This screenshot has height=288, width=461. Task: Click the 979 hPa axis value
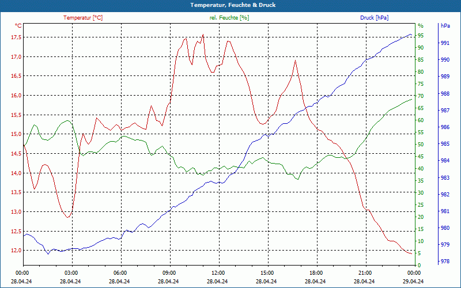pos(445,244)
